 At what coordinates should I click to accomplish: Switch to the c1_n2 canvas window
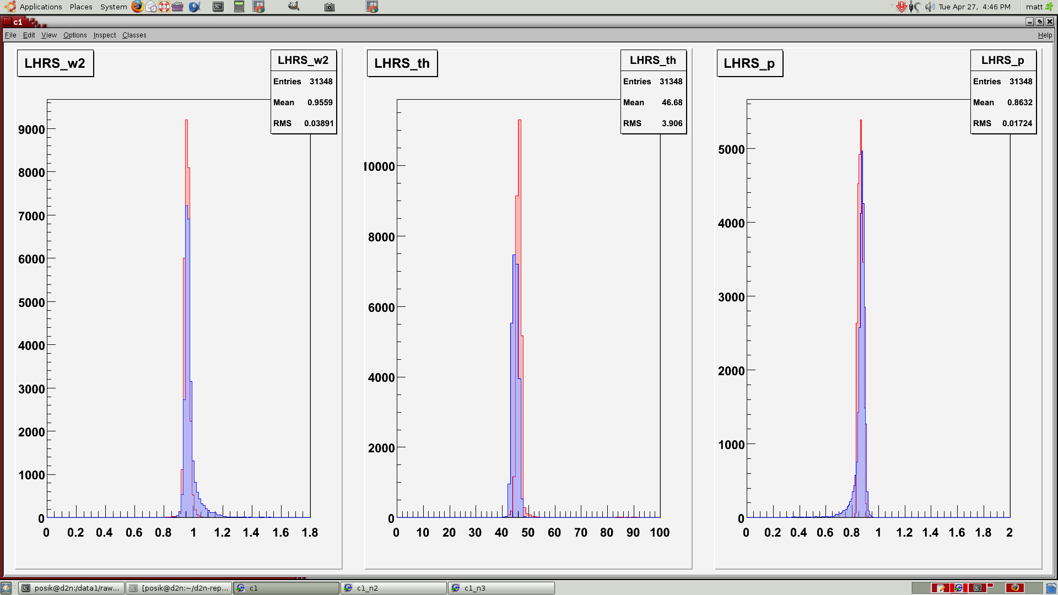(393, 588)
